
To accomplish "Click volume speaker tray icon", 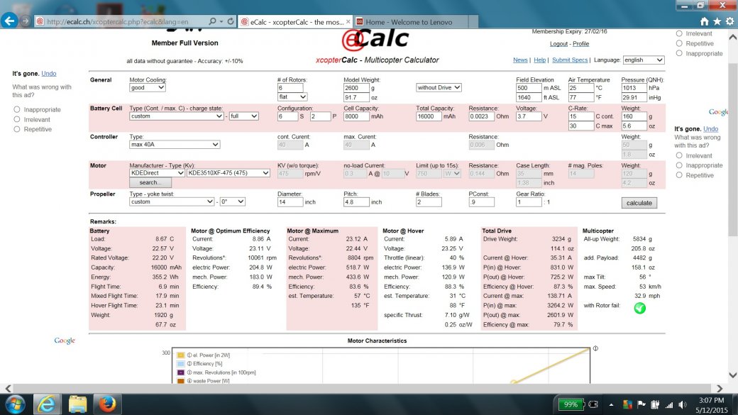I will pyautogui.click(x=683, y=404).
